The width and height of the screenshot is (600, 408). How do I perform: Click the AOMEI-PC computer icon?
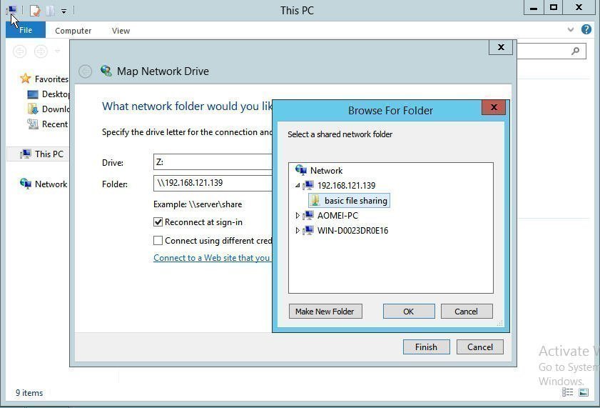(x=308, y=215)
